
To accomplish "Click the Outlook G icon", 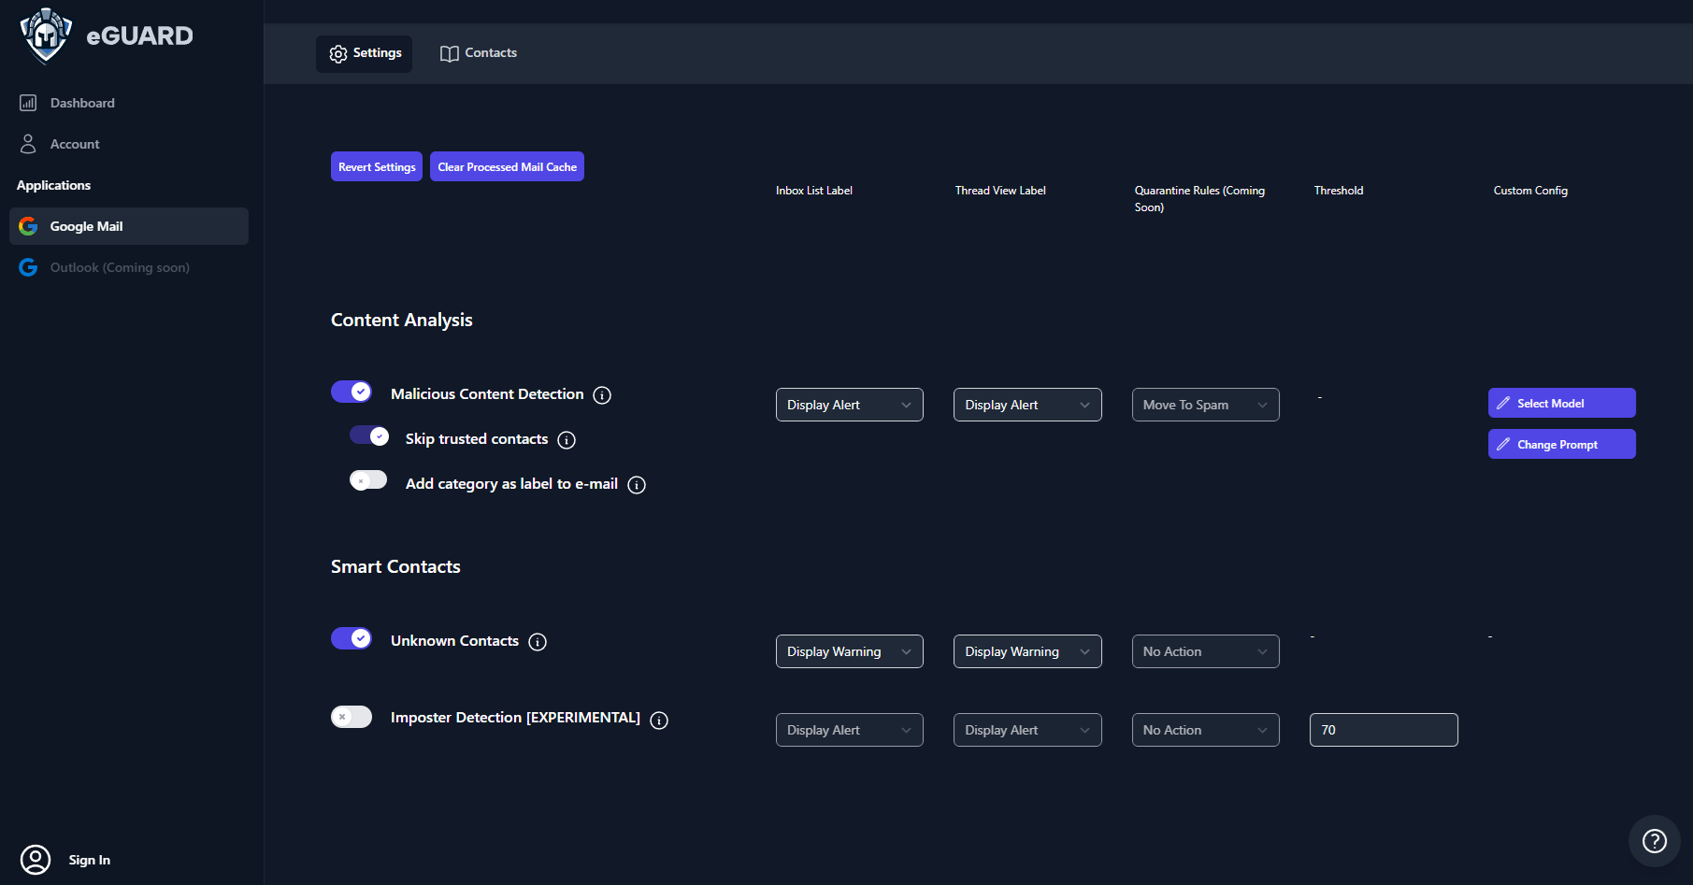I will (x=28, y=267).
